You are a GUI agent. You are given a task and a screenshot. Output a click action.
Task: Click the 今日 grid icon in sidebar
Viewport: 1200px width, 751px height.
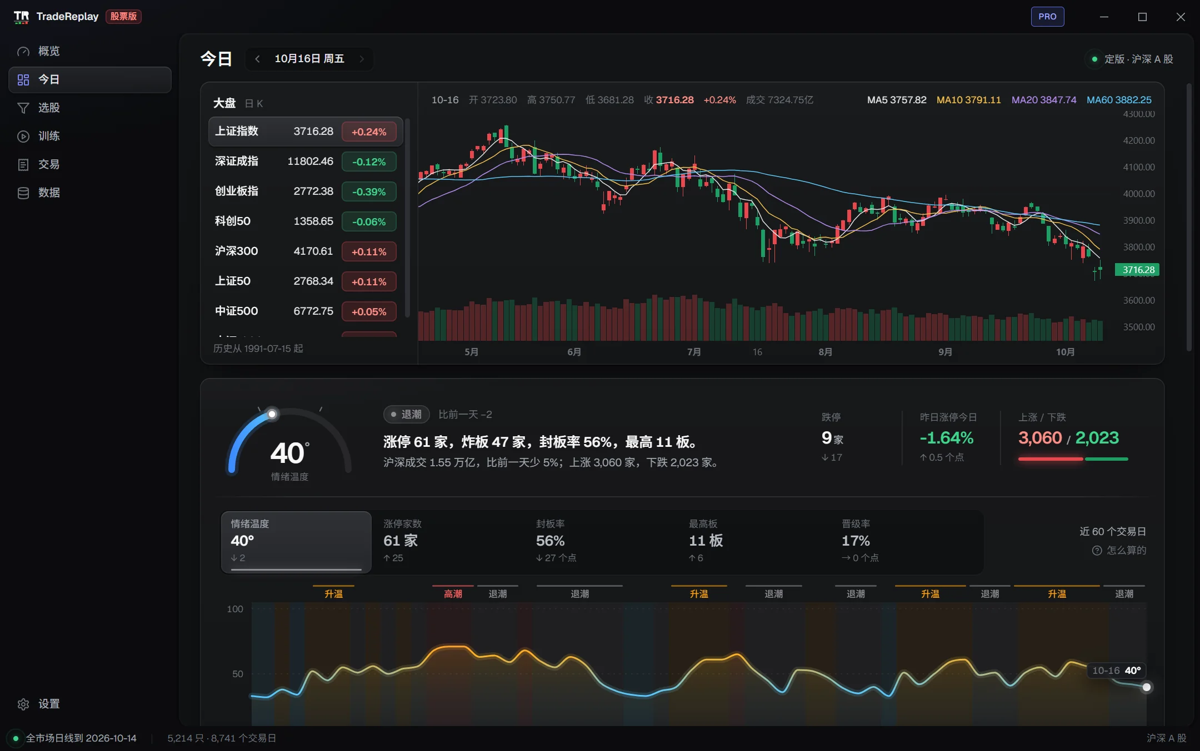23,79
